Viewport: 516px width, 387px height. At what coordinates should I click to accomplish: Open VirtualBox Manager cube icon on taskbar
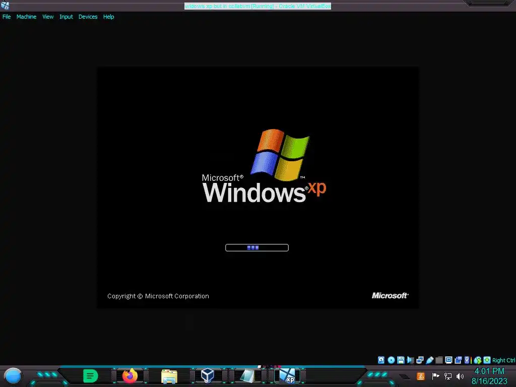tap(208, 375)
